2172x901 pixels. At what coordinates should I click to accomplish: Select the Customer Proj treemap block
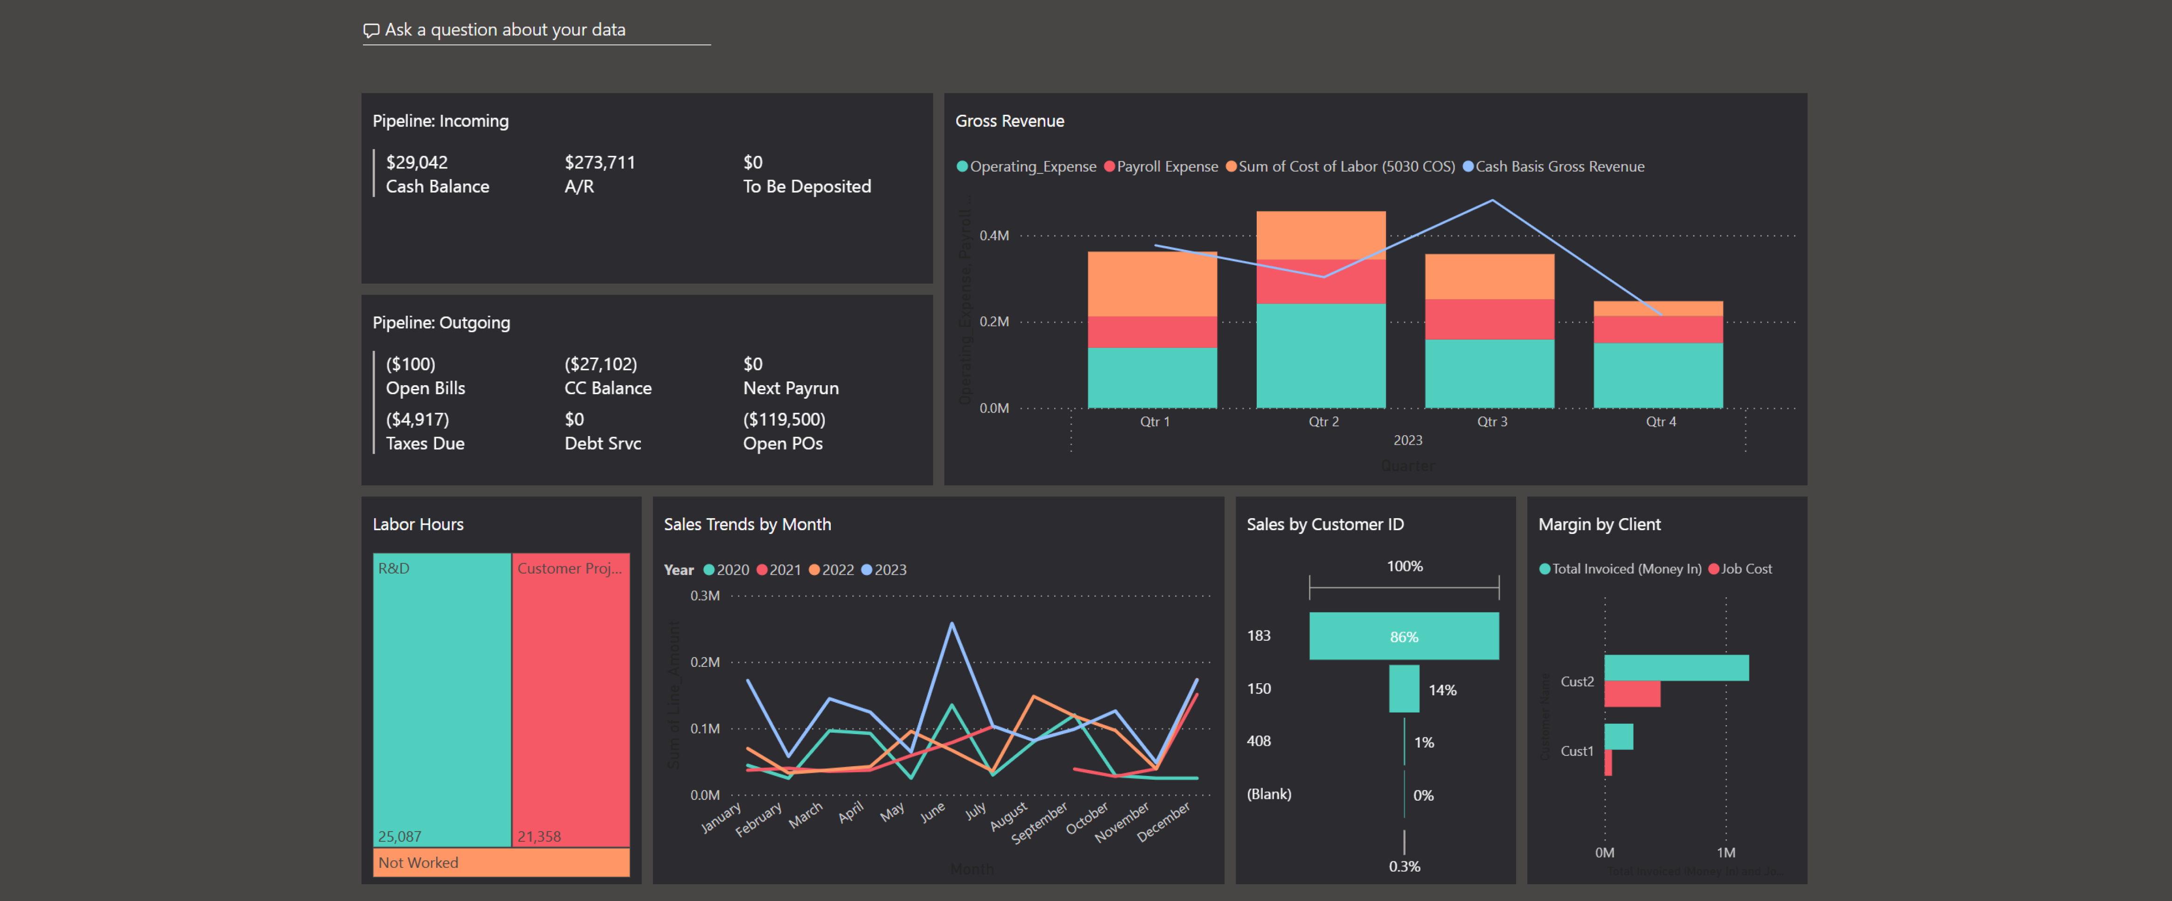571,700
